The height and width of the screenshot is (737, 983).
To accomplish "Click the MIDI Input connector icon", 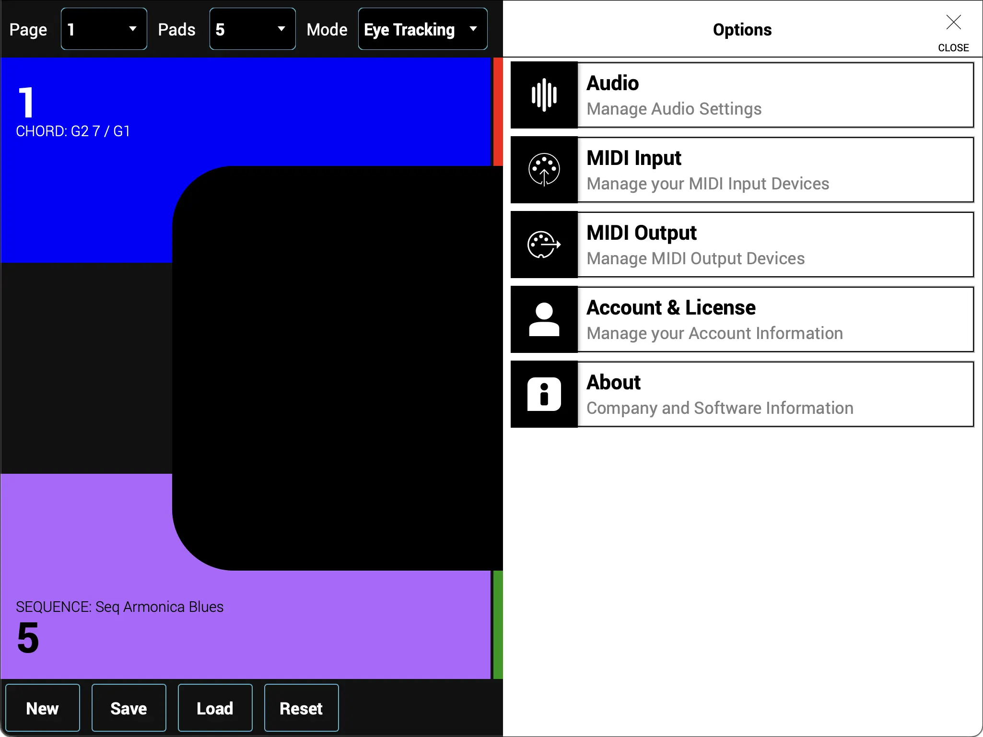I will (x=544, y=169).
